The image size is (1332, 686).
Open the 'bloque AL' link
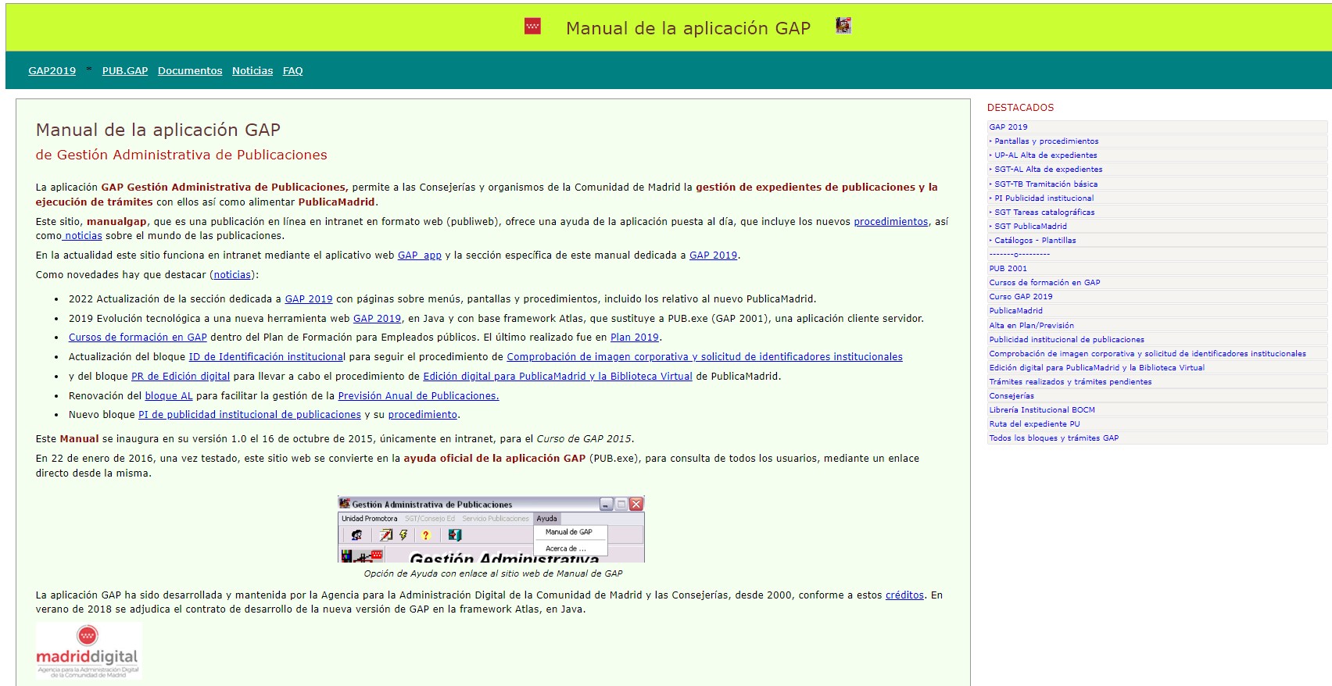coord(169,396)
